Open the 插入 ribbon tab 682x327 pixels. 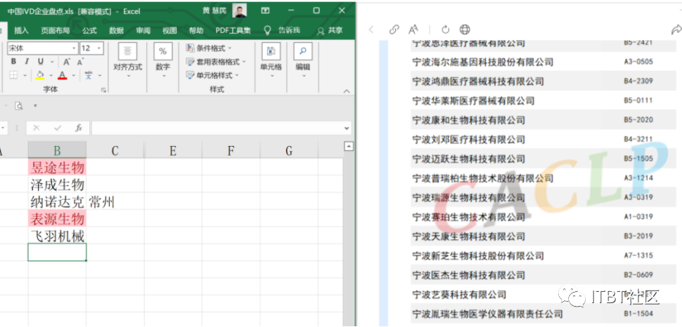tap(21, 30)
